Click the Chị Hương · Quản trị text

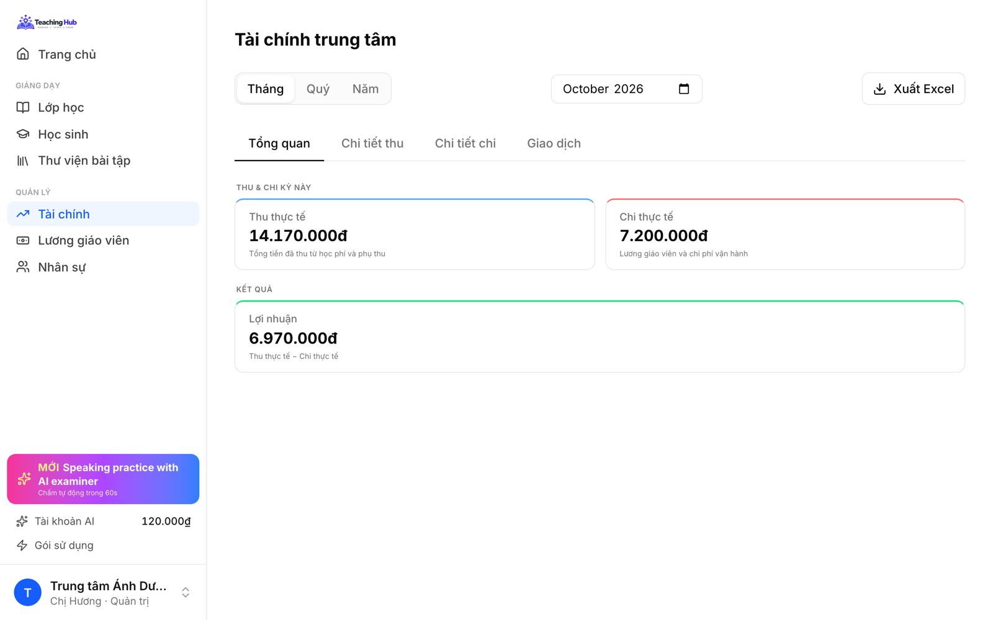pyautogui.click(x=100, y=601)
